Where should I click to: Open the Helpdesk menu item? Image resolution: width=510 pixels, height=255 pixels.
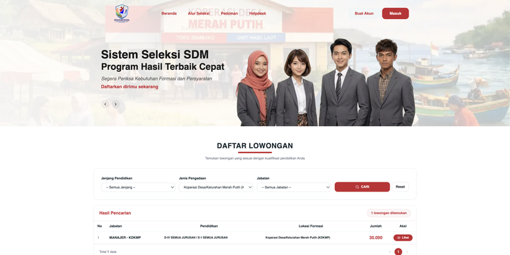257,14
